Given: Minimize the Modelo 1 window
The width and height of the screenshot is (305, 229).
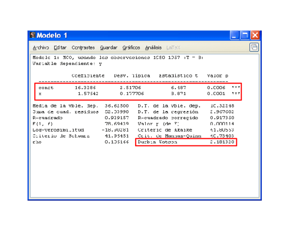Looking at the screenshot, I should tap(235, 35).
